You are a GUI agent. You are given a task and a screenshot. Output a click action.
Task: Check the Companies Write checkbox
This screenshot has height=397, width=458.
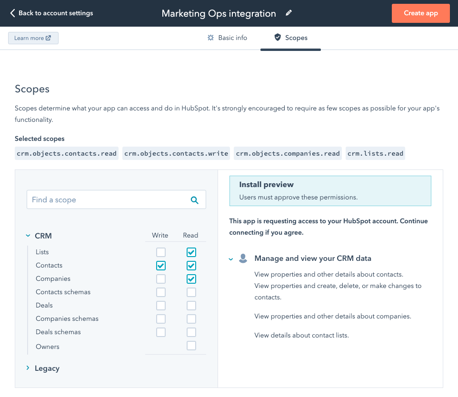pyautogui.click(x=160, y=278)
